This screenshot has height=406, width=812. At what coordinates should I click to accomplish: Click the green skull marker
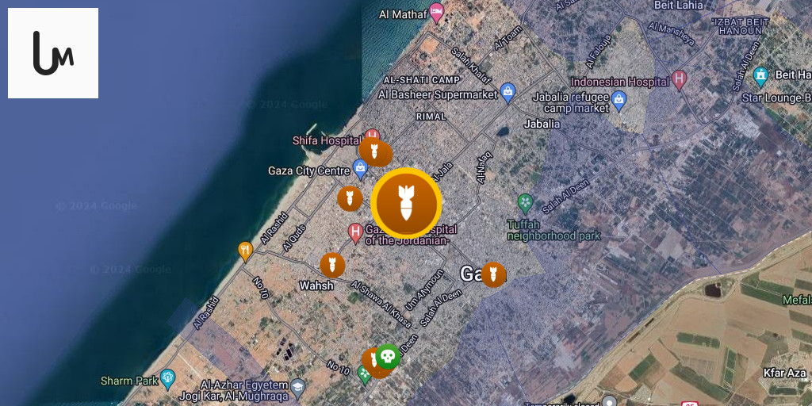388,356
